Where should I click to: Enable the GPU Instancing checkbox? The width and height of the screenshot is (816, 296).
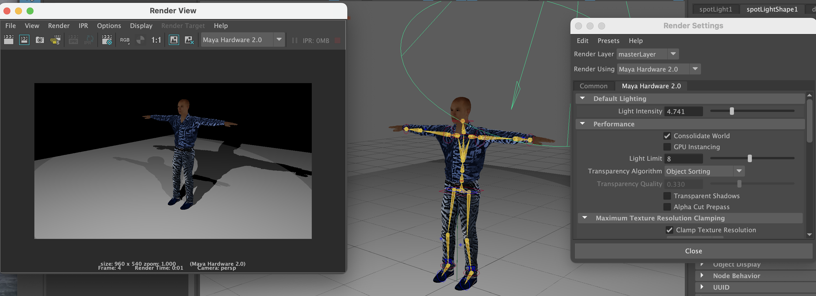pos(667,147)
